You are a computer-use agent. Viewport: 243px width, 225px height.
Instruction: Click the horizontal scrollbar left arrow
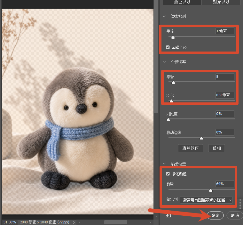[80, 222]
